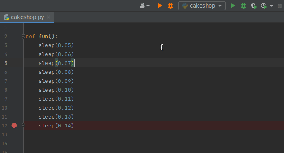Viewport: 284px width, 153px height.
Task: Place cursor on sleep(0.14)
Action: coord(56,126)
